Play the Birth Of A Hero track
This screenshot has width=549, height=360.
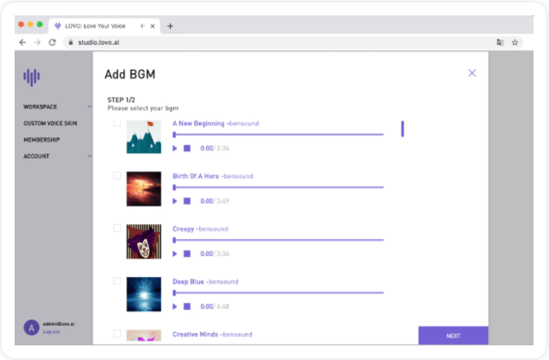(175, 201)
